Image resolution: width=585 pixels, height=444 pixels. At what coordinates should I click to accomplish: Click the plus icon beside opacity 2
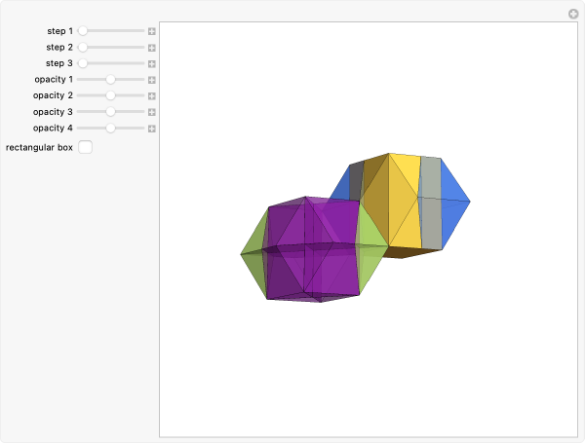[152, 95]
